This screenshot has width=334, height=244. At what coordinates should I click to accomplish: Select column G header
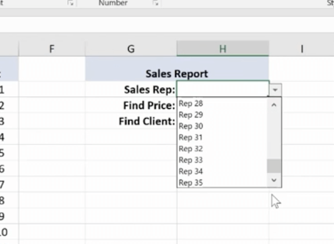(x=131, y=49)
